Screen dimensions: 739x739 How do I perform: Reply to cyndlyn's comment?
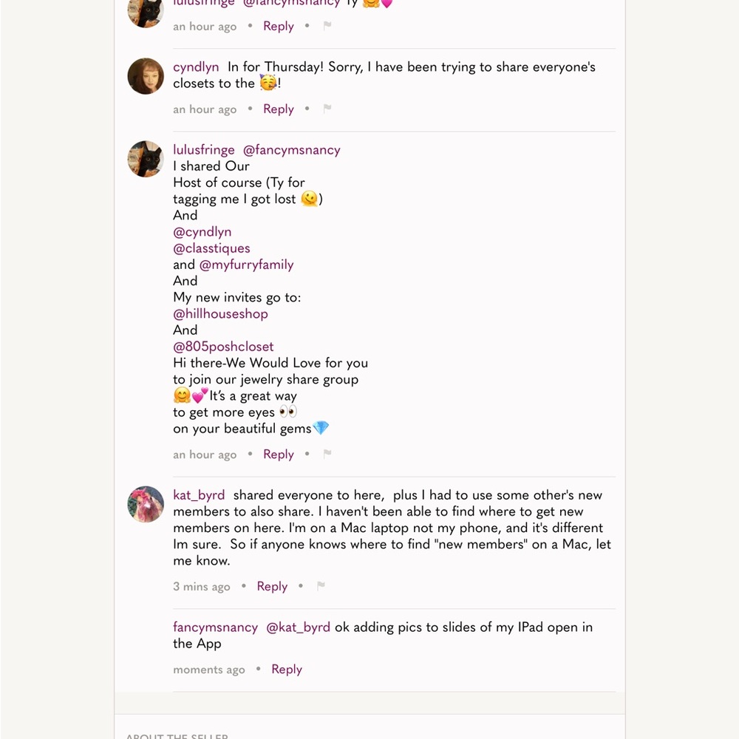279,109
